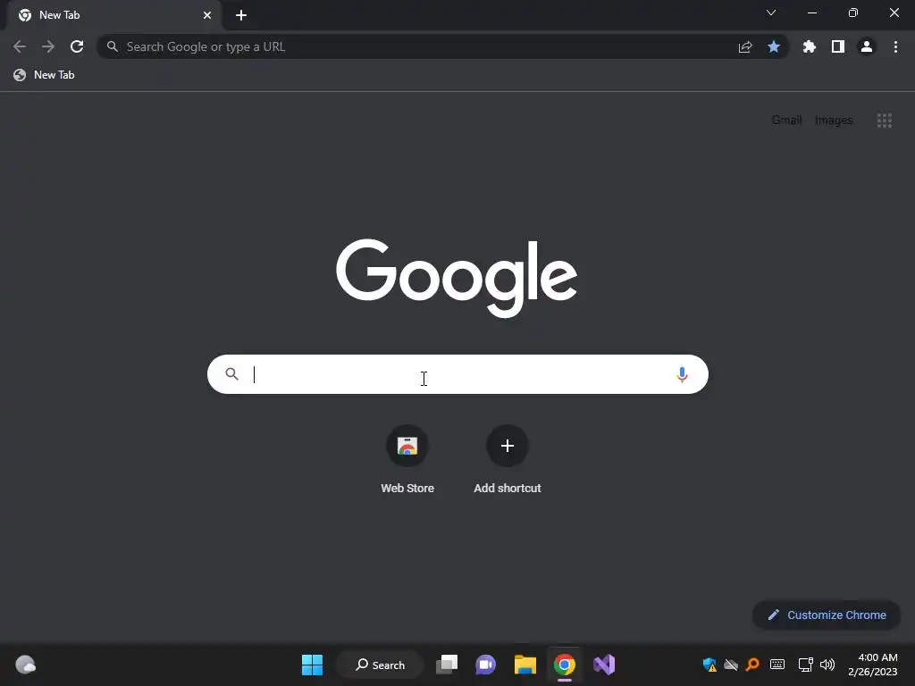Open the Extensions puzzle icon

[810, 46]
